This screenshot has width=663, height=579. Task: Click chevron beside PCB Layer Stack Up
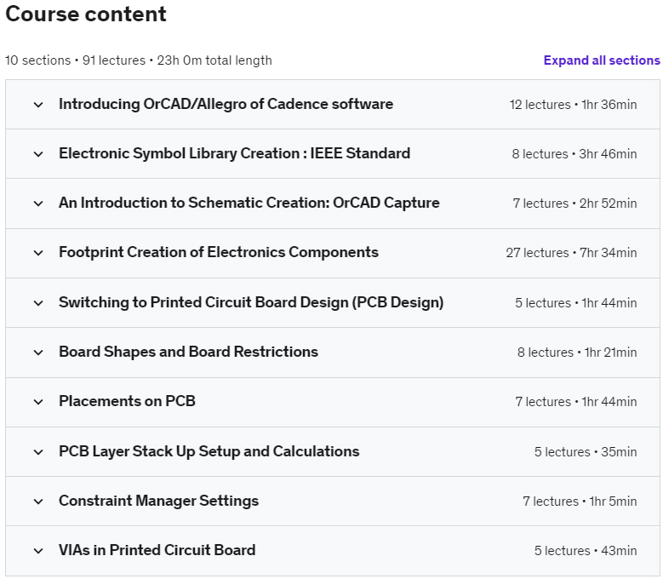click(38, 451)
